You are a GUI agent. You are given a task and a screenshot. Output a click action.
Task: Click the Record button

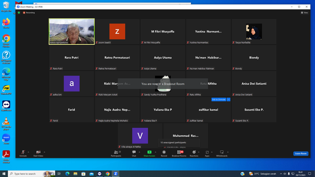[164, 153]
